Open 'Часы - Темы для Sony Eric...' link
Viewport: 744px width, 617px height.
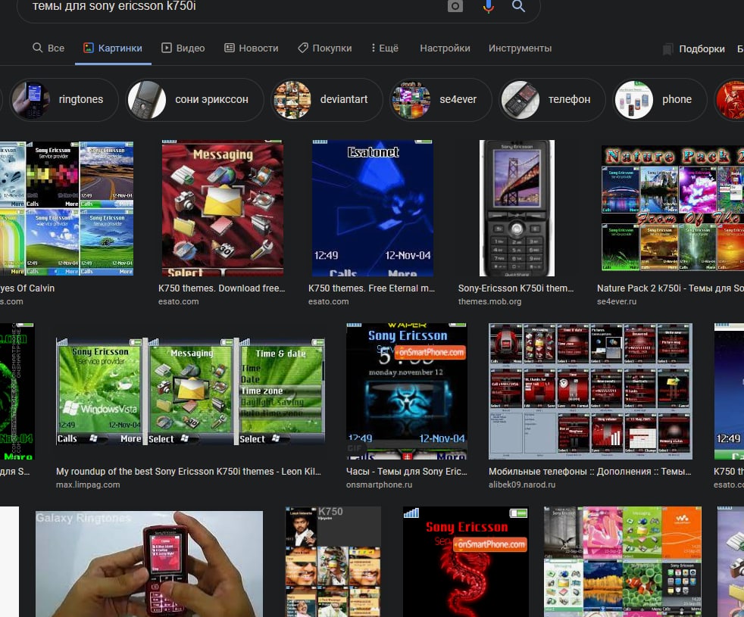coord(407,472)
